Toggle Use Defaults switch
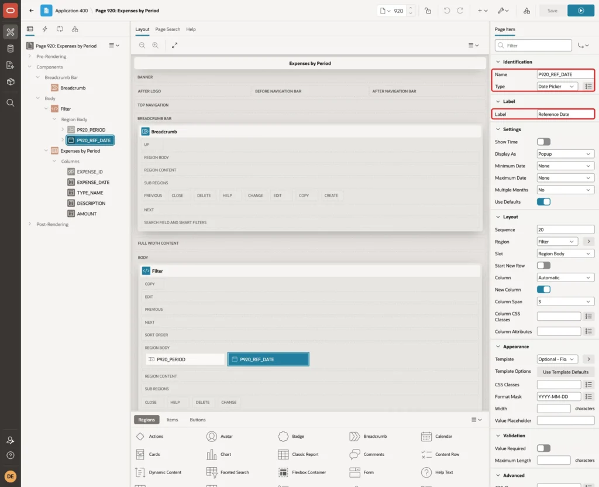The width and height of the screenshot is (599, 487). point(543,201)
